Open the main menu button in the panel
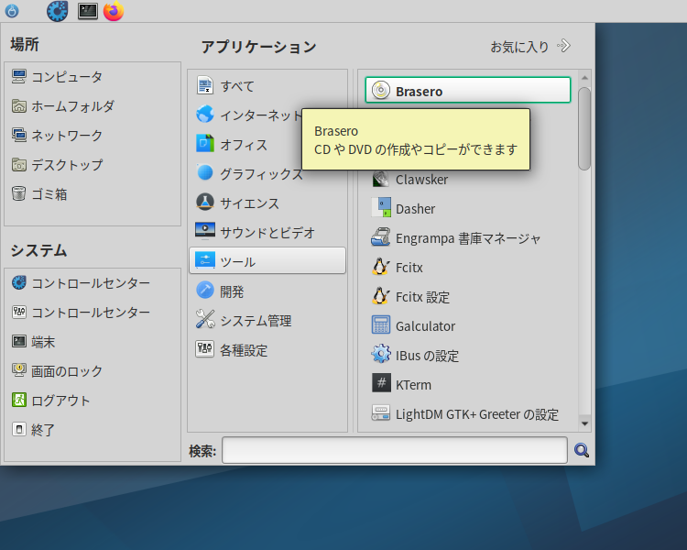 [x=12, y=11]
